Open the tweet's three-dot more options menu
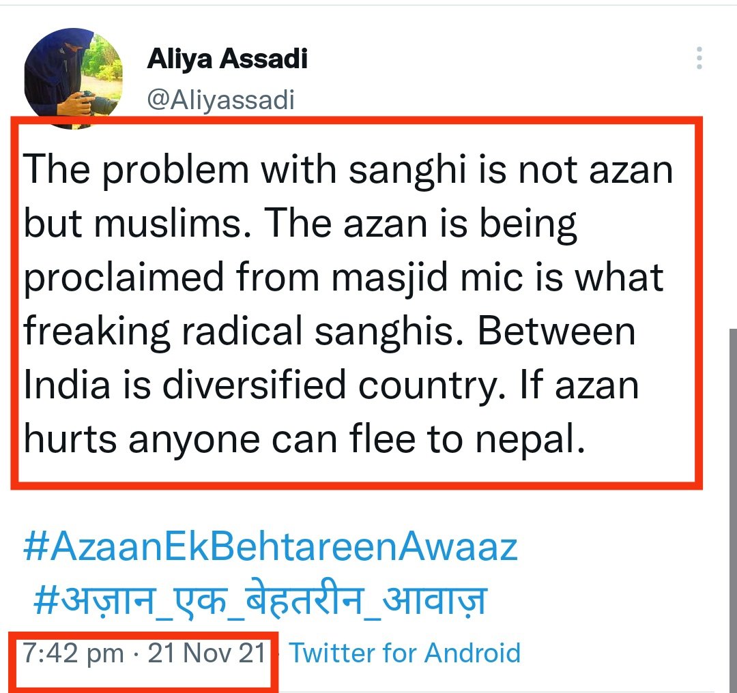This screenshot has width=737, height=693. click(x=699, y=59)
